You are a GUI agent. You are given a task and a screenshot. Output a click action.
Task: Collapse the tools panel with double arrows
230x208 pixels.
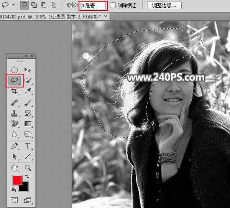tap(26, 56)
